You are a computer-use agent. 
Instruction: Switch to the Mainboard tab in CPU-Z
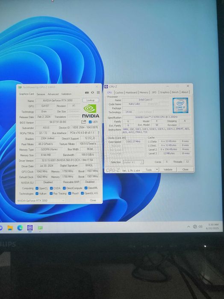(131, 92)
